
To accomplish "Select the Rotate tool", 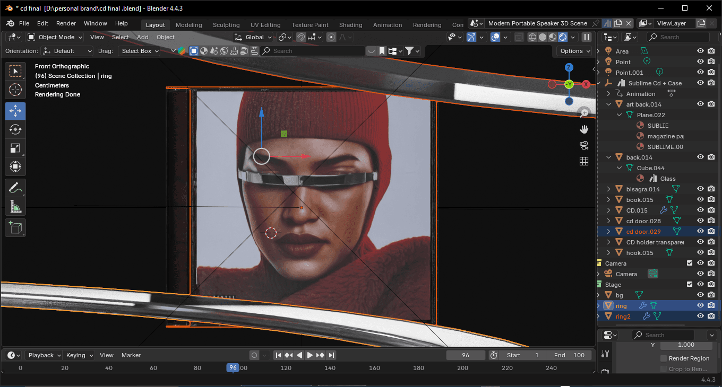I will (x=15, y=129).
